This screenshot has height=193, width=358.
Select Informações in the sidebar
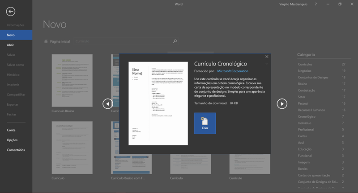coord(16,25)
